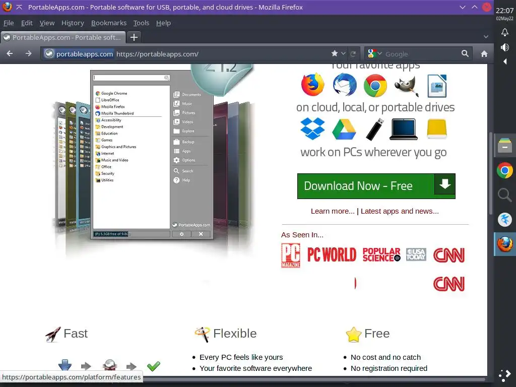The image size is (516, 387).
Task: Open the list all tabs dropdown
Action: pos(486,37)
